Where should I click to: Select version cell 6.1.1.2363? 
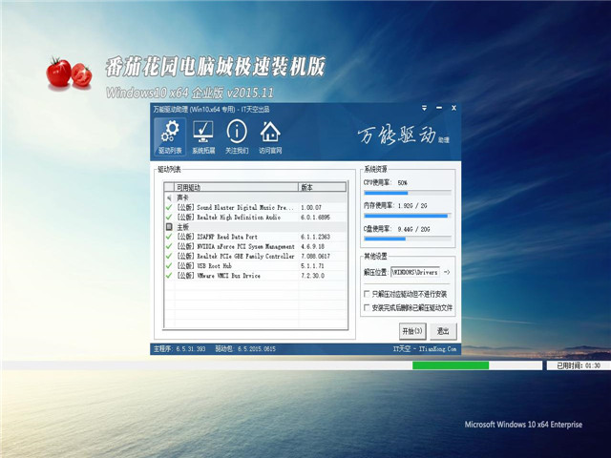tap(315, 237)
